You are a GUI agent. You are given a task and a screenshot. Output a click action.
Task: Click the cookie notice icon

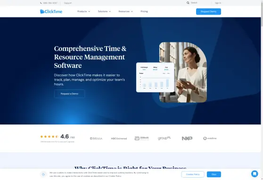click(43, 174)
